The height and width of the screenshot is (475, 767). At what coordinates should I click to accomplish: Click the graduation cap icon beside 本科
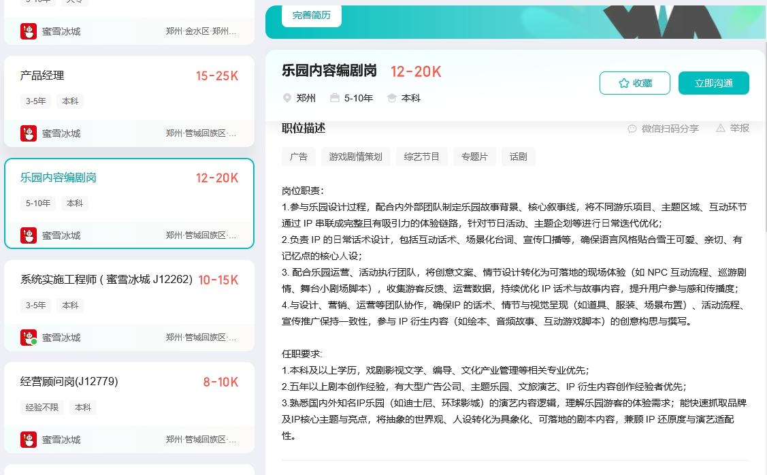tap(391, 98)
